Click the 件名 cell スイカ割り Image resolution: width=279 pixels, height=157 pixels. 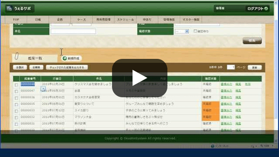coord(82,110)
